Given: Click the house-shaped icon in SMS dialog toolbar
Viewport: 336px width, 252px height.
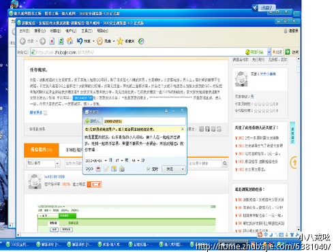Looking at the screenshot, I should click(122, 169).
